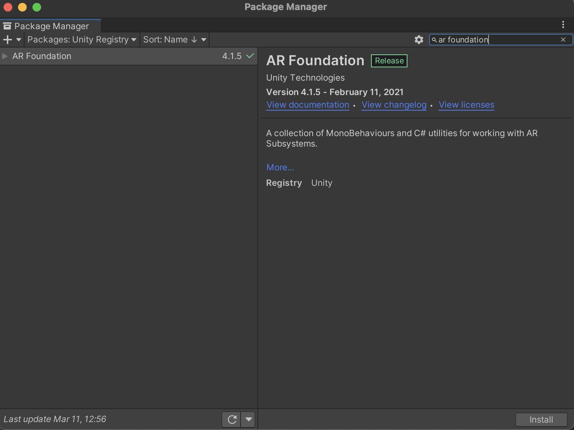Click the green checkmark next to 4.1.5
This screenshot has width=574, height=430.
coord(250,56)
